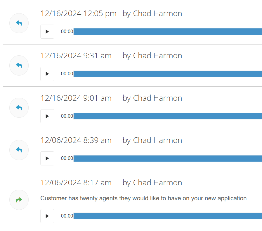
Task: Click "by Chad Harmon" on 8:39 am entry
Action: tap(152, 140)
